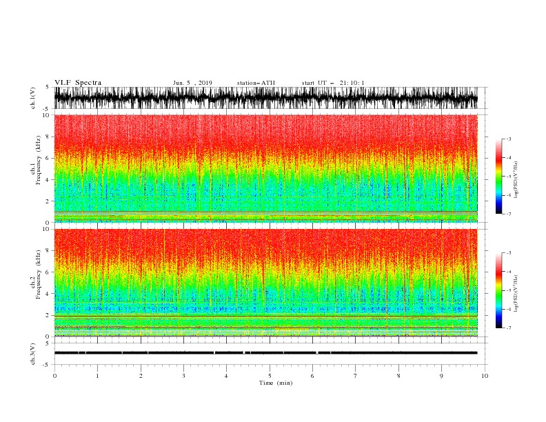The width and height of the screenshot is (546, 422).
Task: Click the "5" tick on the ch.1(V) axis
Action: 48,88
